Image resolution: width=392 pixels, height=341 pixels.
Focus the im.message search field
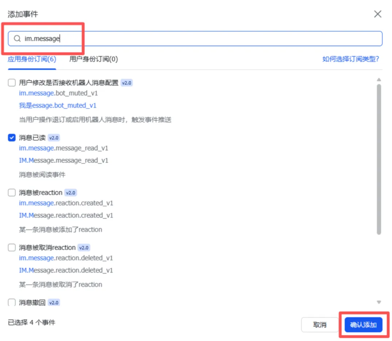[195, 39]
